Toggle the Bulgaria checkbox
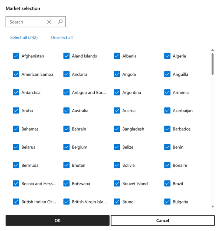Viewport: 221px width, 231px height. pyautogui.click(x=167, y=202)
